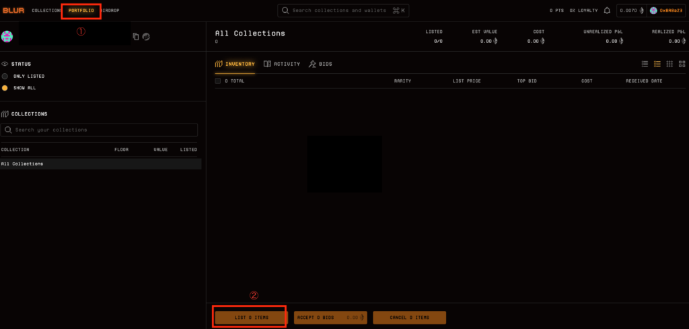Focus the Search your collections field
This screenshot has height=329, width=689.
(x=99, y=130)
